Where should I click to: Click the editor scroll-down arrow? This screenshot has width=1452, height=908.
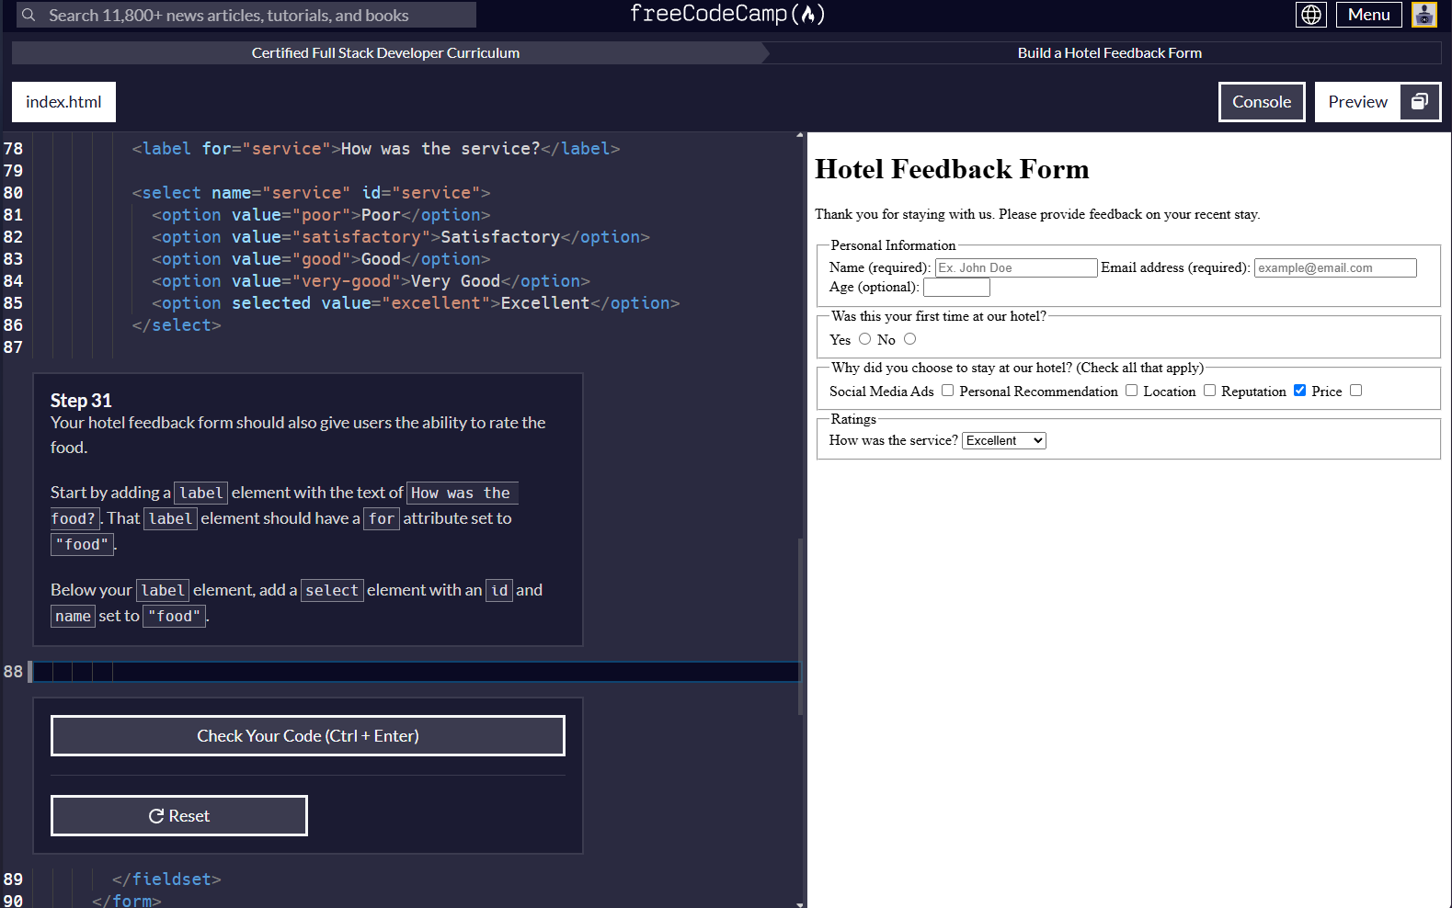[x=800, y=903]
